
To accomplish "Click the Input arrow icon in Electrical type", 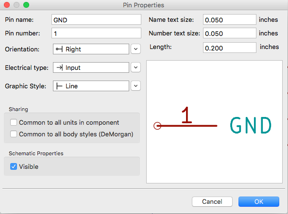I will click(60, 67).
